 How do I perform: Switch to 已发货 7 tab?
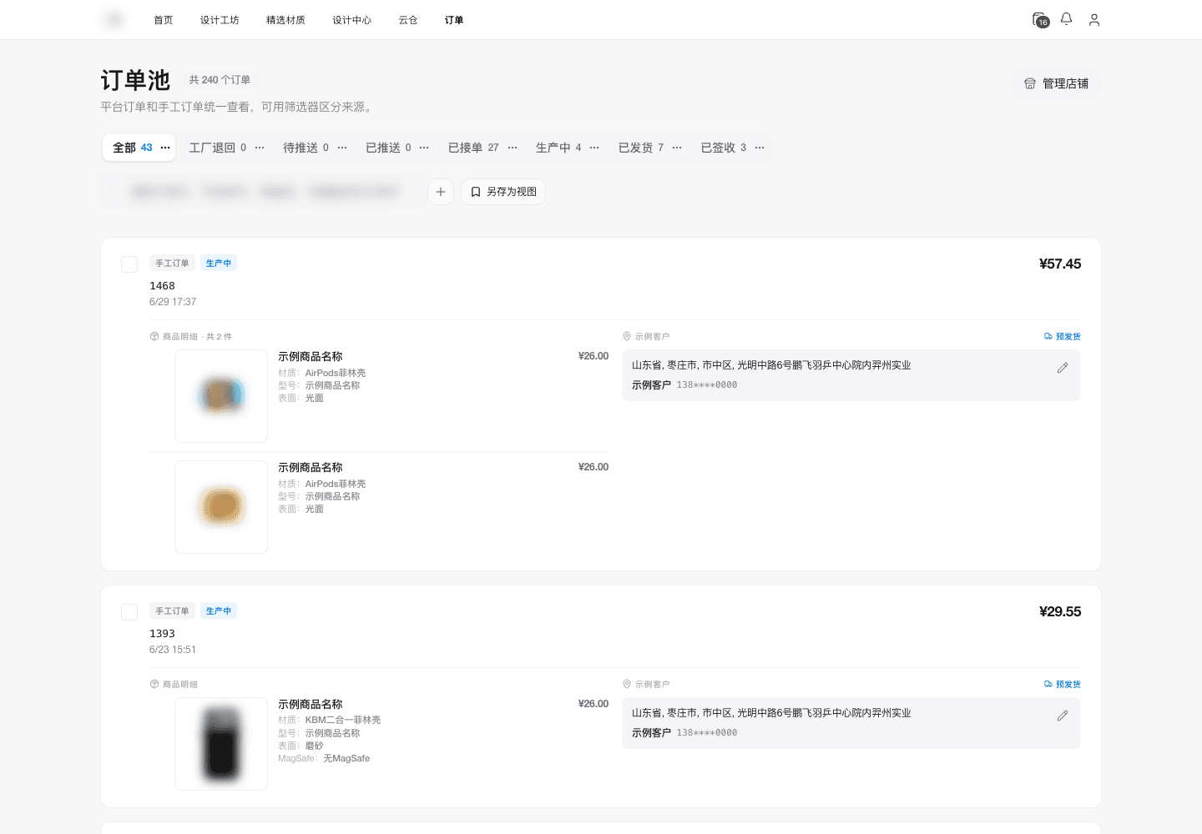point(641,148)
